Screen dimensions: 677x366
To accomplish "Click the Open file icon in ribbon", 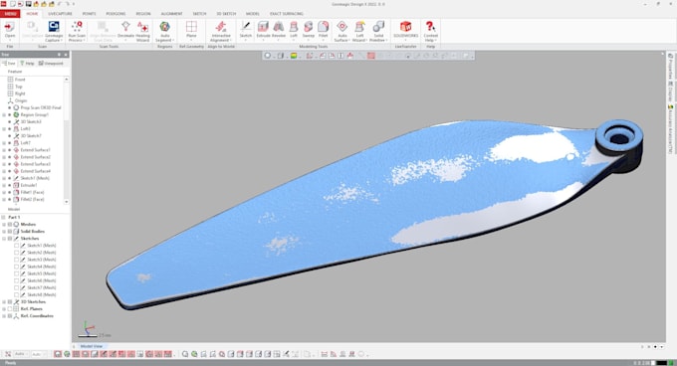I will [x=10, y=28].
